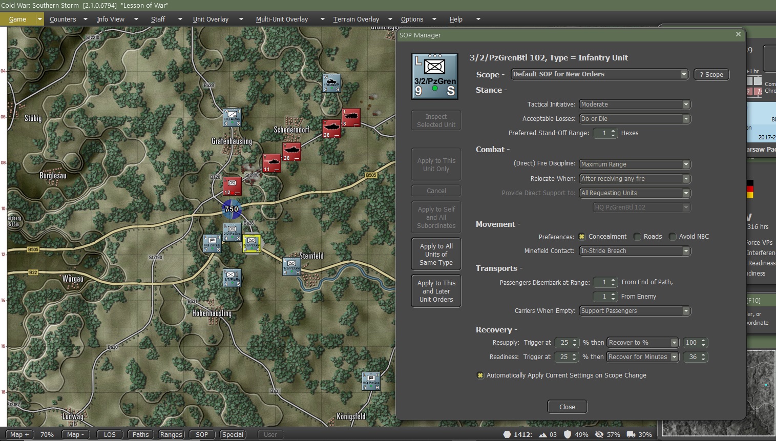Select the 1/7/FlaRg air defense counter
The image size is (776, 441).
click(232, 278)
